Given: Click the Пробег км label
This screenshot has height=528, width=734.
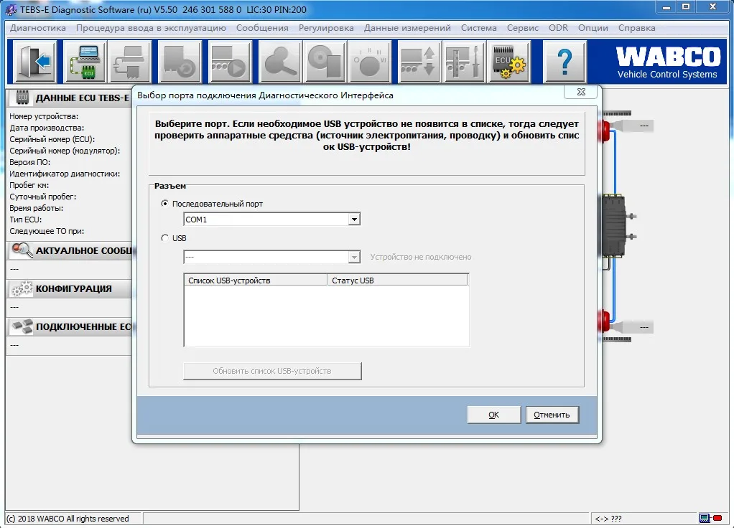Looking at the screenshot, I should pyautogui.click(x=29, y=185).
